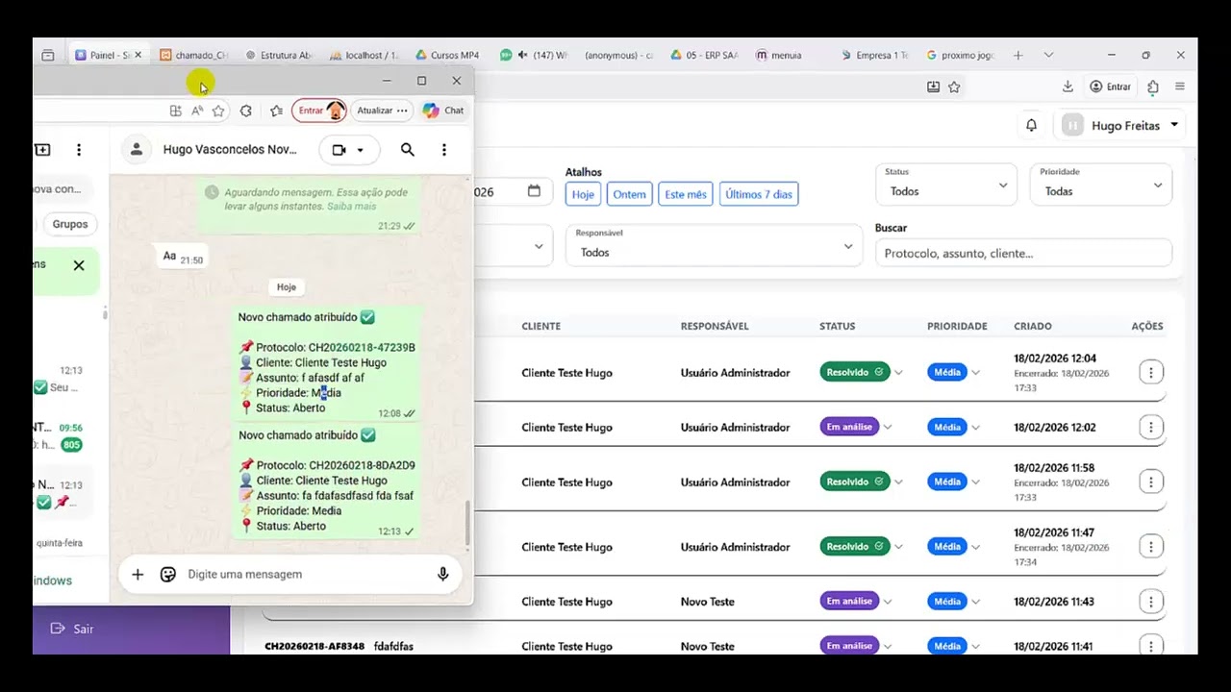Screen dimensions: 1231x692
Task: Open the Prioridade filter dropdown
Action: coord(1101,185)
